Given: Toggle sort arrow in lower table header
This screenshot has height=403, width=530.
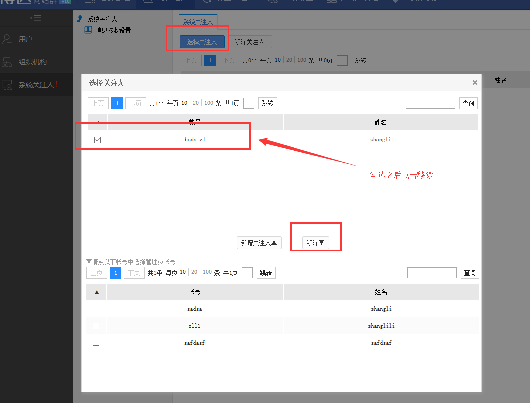Looking at the screenshot, I should click(97, 292).
